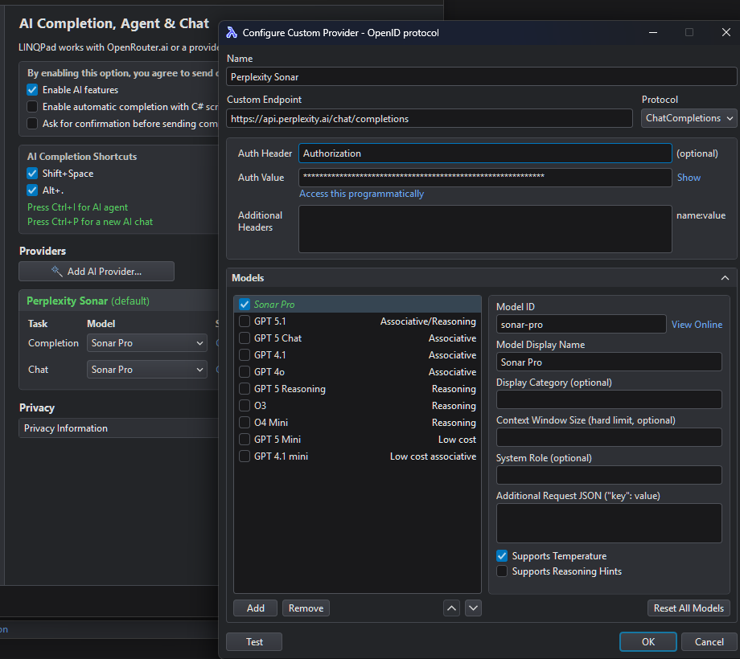The image size is (740, 659).
Task: Click the Model Display Name field
Action: [609, 362]
